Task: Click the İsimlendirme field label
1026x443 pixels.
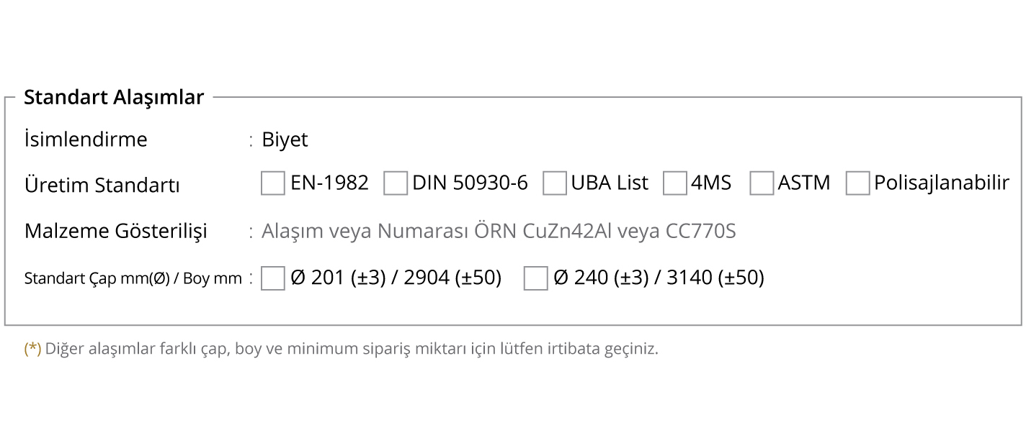Action: click(x=86, y=139)
